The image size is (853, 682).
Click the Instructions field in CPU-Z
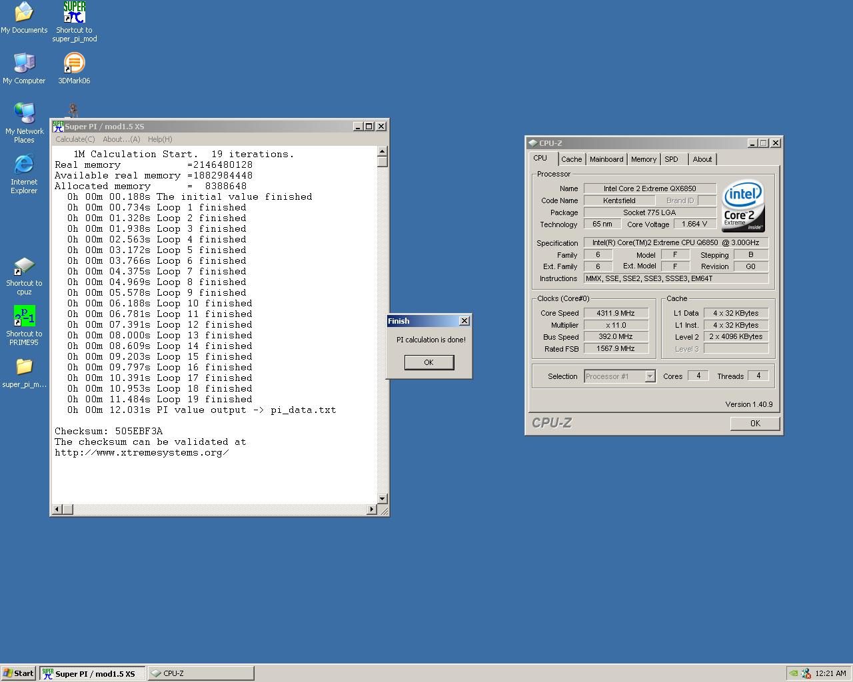676,278
